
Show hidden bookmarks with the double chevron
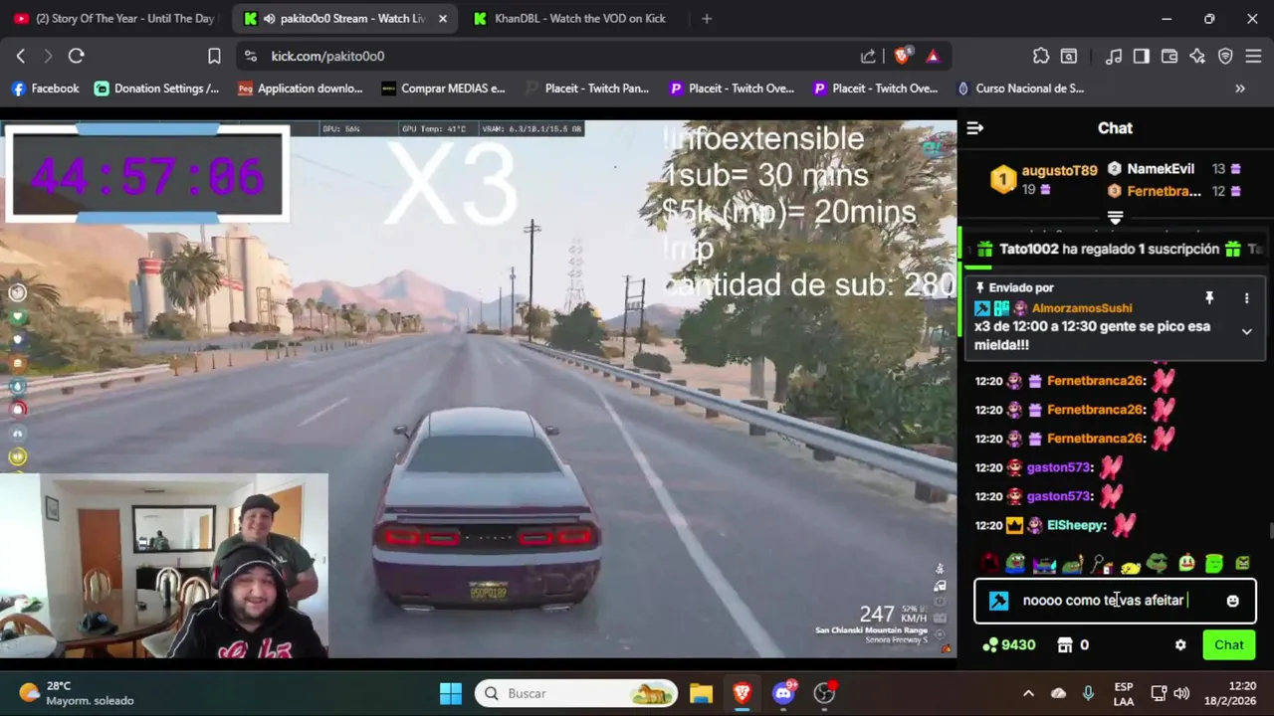point(1240,89)
